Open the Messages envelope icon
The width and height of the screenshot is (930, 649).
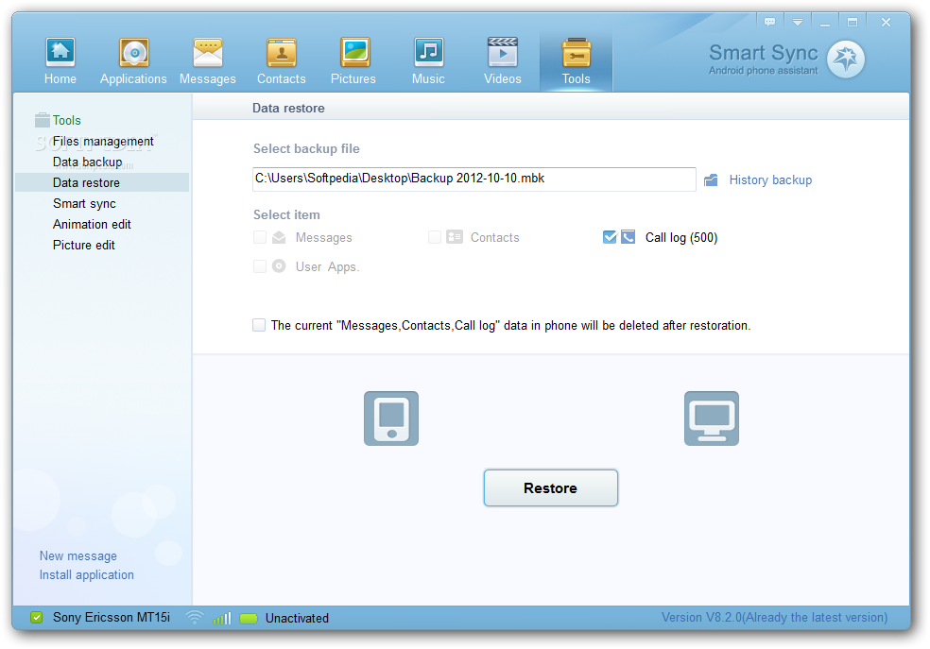[x=208, y=53]
